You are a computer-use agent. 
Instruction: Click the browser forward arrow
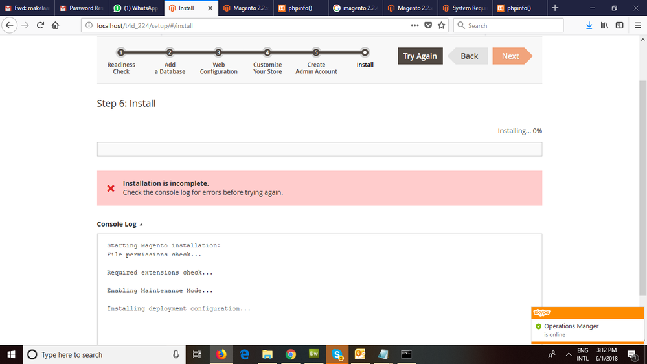pyautogui.click(x=25, y=25)
